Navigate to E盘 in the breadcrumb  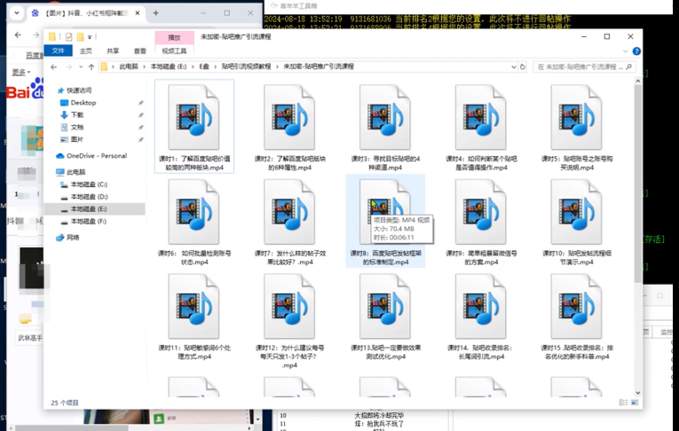pyautogui.click(x=204, y=67)
